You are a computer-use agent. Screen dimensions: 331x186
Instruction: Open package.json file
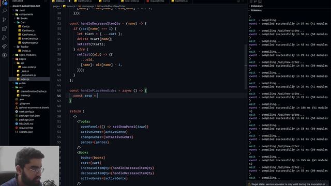[x=26, y=119]
